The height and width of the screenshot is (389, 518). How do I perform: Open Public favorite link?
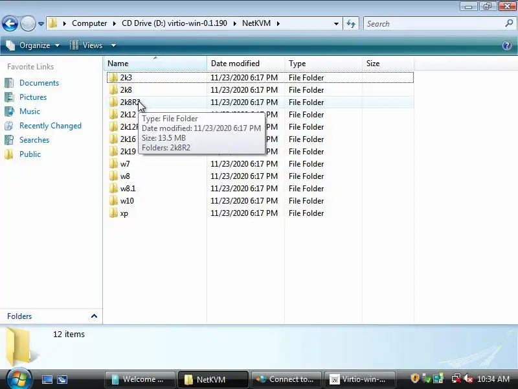pos(30,154)
